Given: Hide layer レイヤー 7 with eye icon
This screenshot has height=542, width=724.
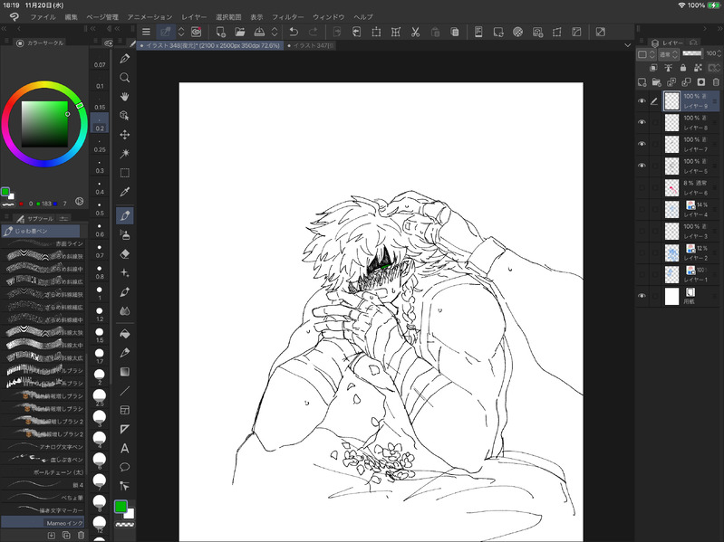Looking at the screenshot, I should [x=642, y=144].
